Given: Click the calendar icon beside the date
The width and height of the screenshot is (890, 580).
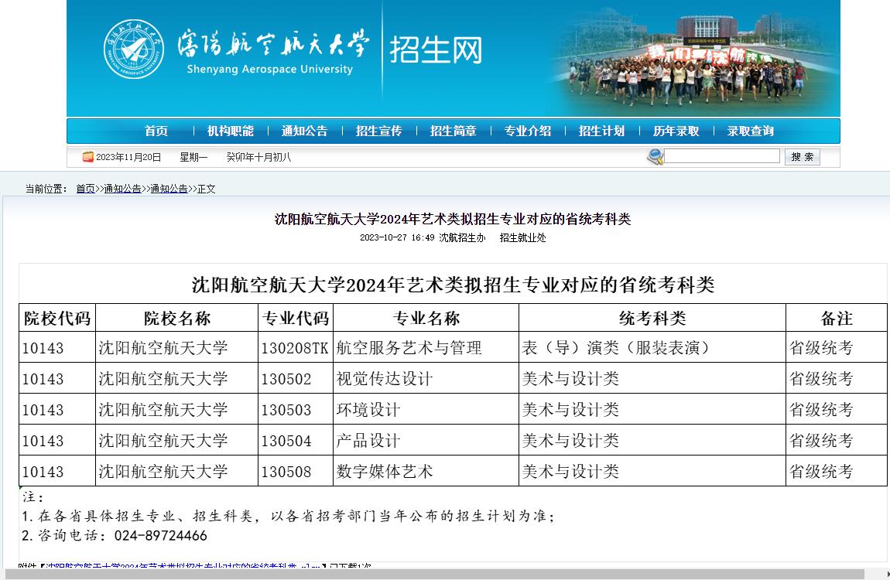Looking at the screenshot, I should tap(88, 156).
